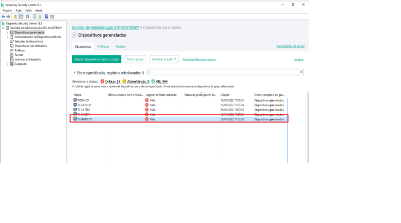The width and height of the screenshot is (401, 223).
Task: Click the computer icon of TI-CA7562 row
Action: pyautogui.click(x=75, y=110)
